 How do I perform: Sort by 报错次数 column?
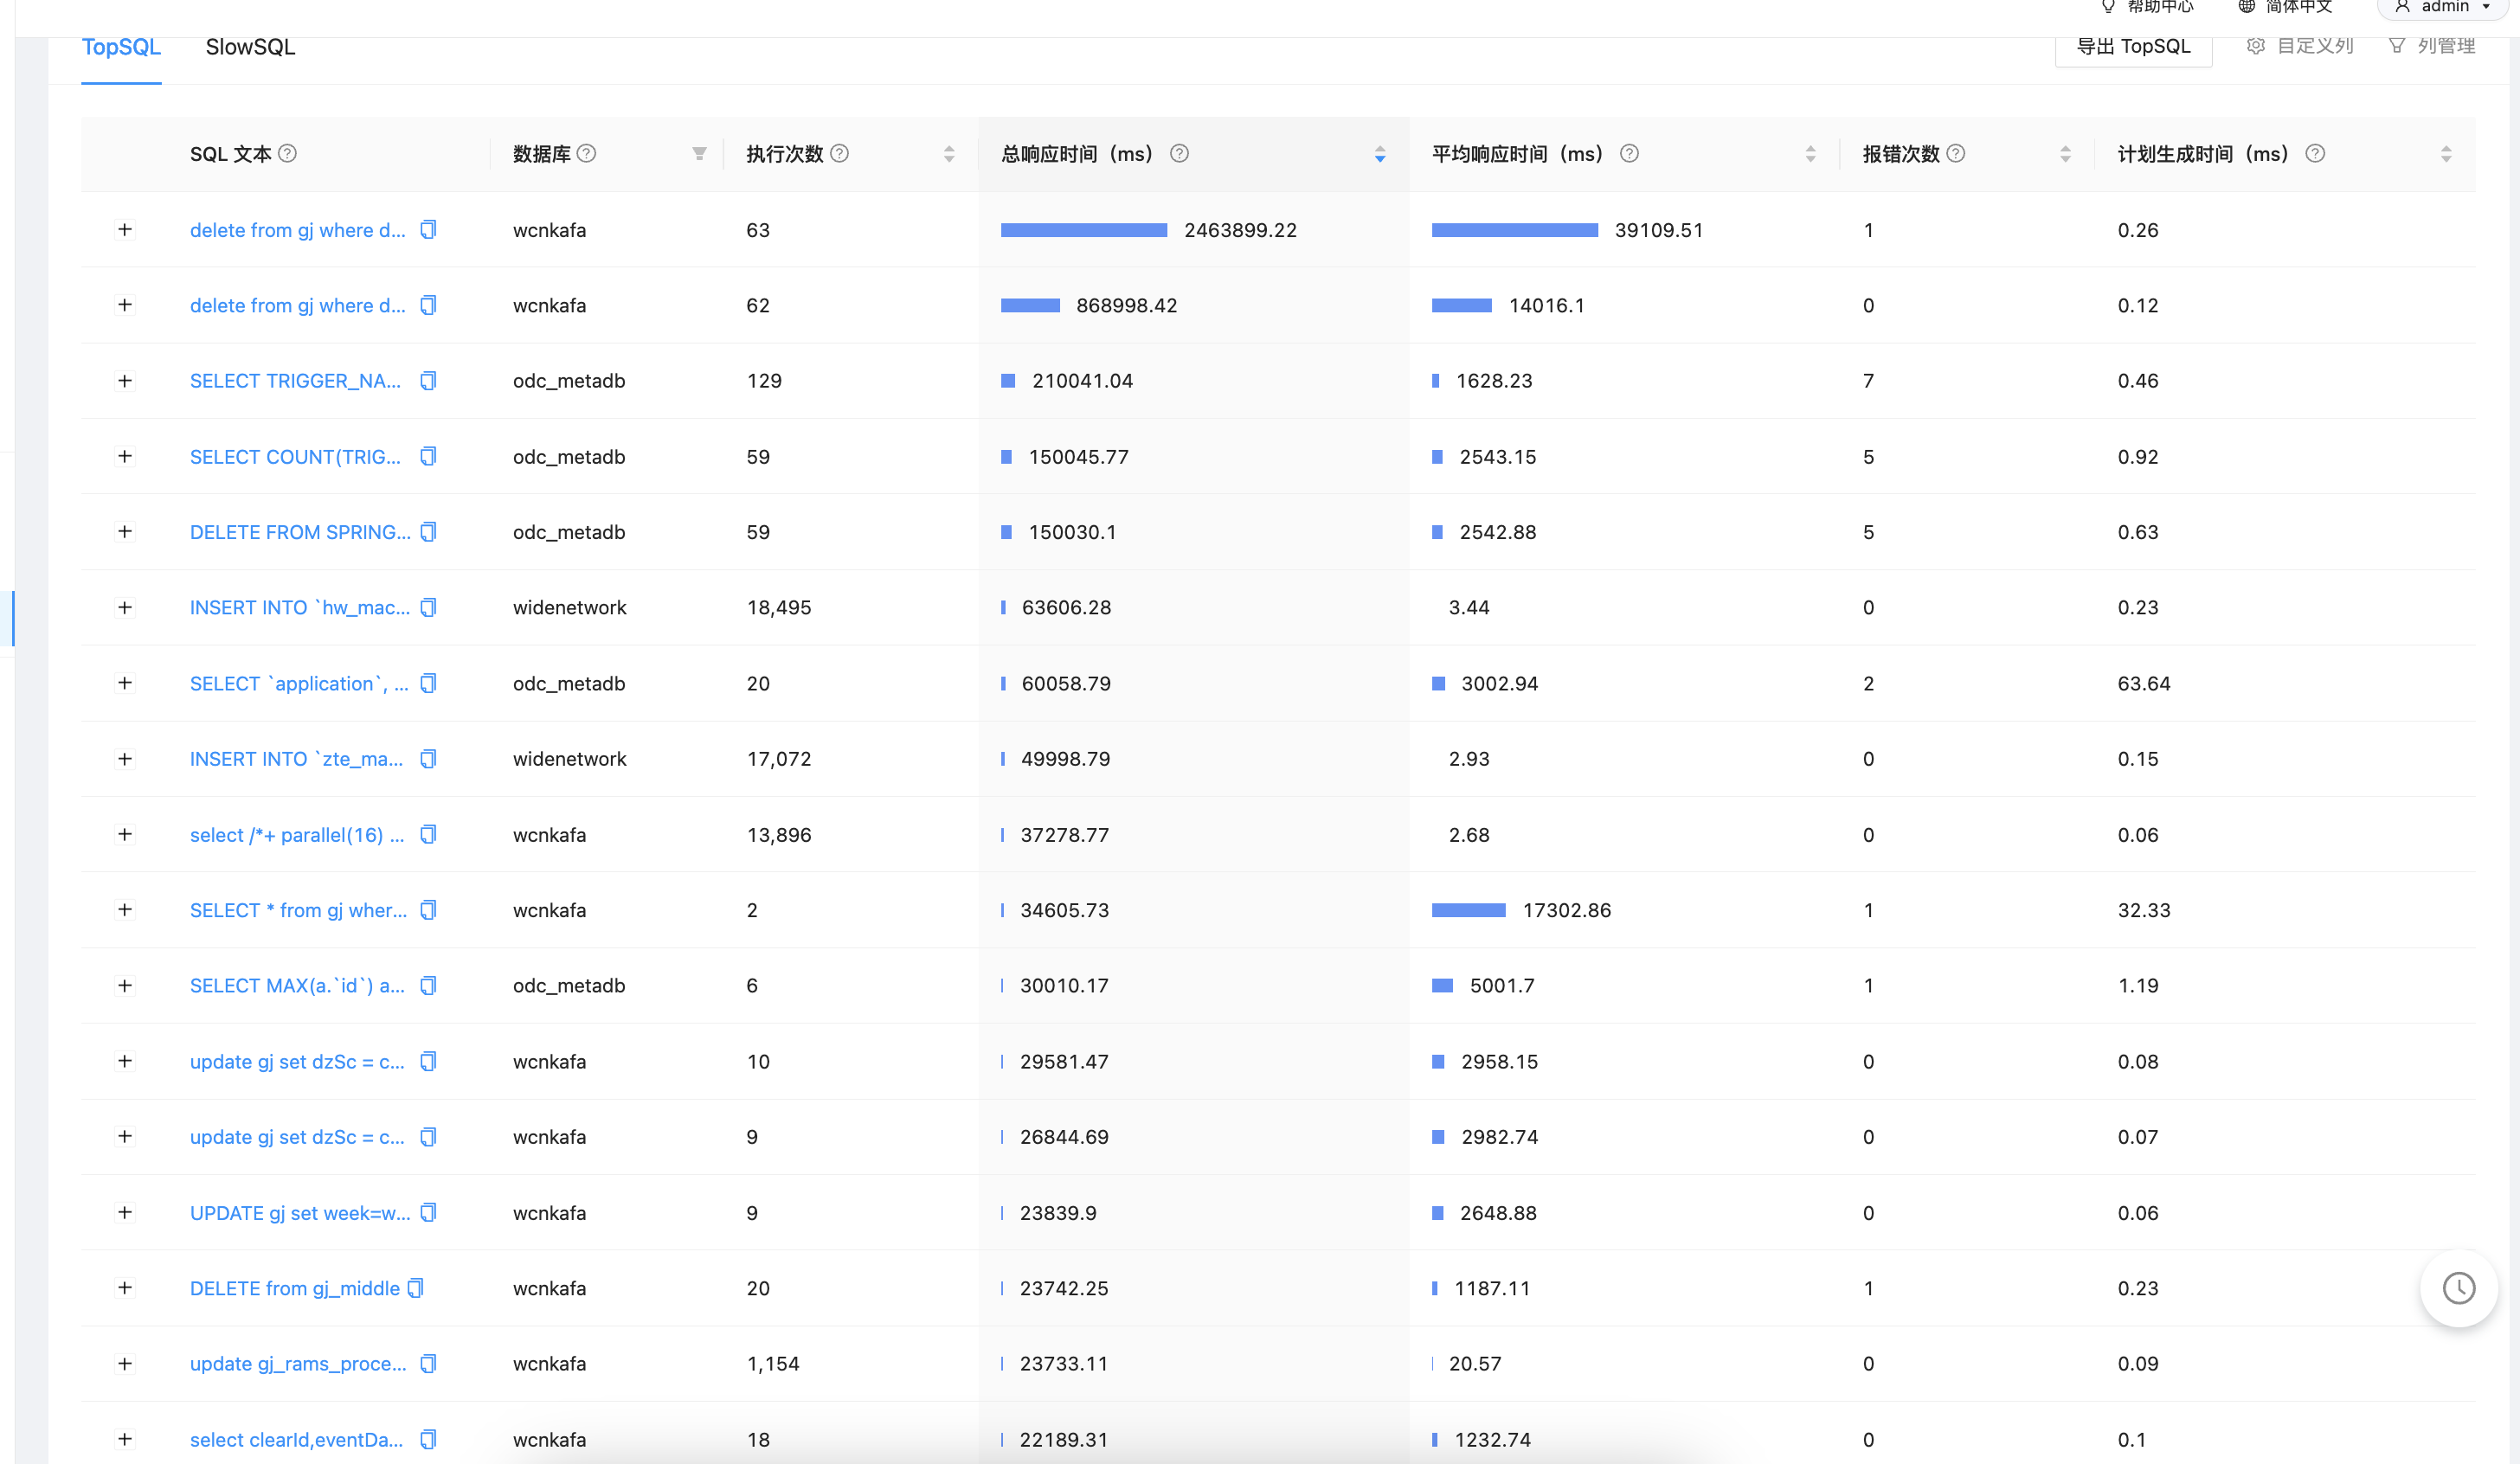coord(2066,154)
